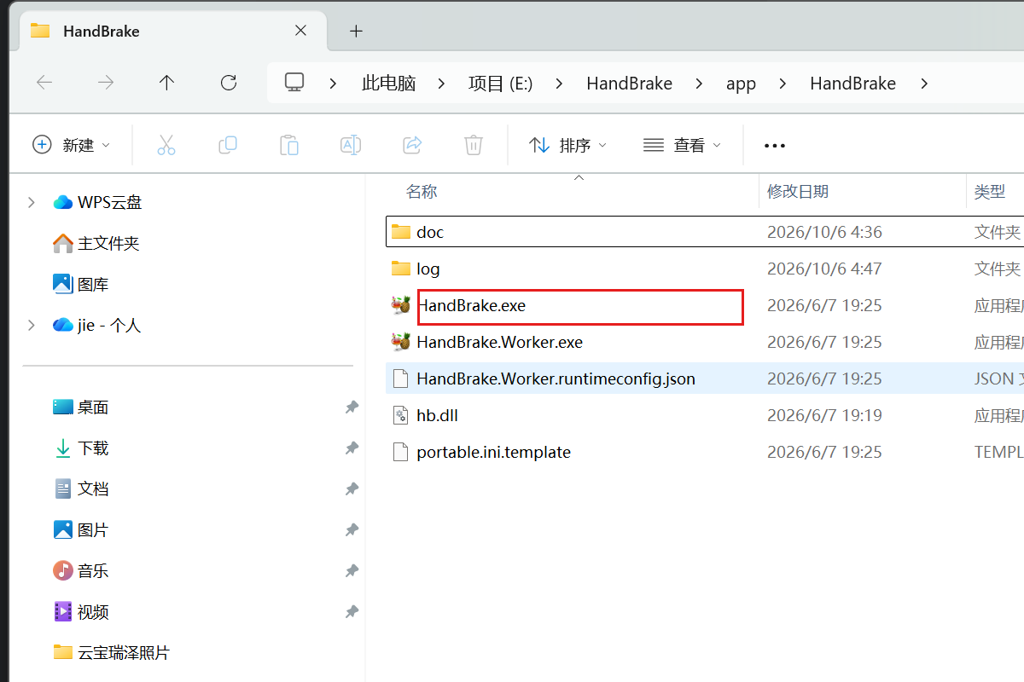Click the pin icon beside 音乐
Viewport: 1024px width, 682px height.
pyautogui.click(x=352, y=571)
